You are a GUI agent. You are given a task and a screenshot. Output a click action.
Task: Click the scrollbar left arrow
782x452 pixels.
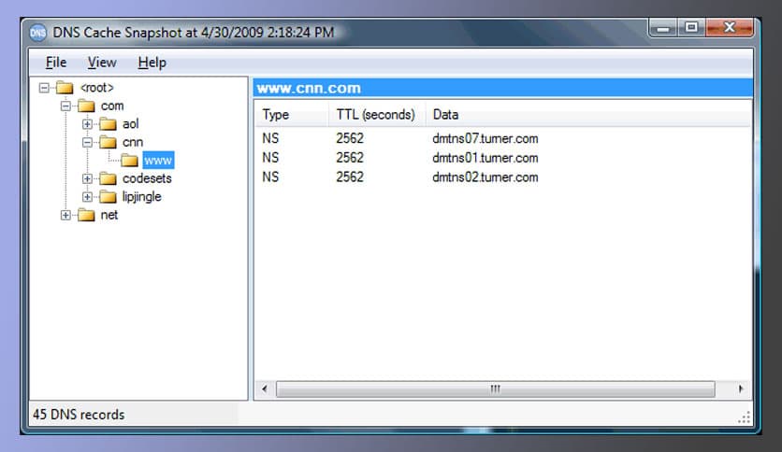point(265,388)
